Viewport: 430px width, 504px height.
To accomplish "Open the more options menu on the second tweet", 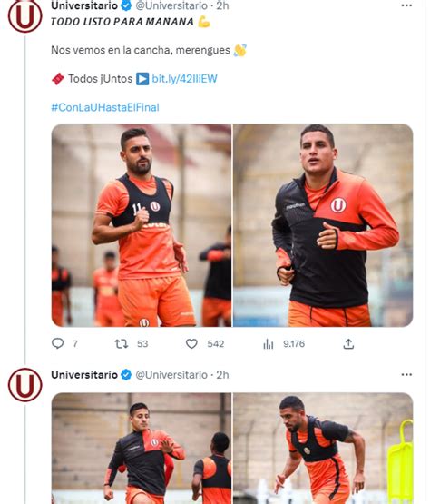I will click(x=406, y=374).
